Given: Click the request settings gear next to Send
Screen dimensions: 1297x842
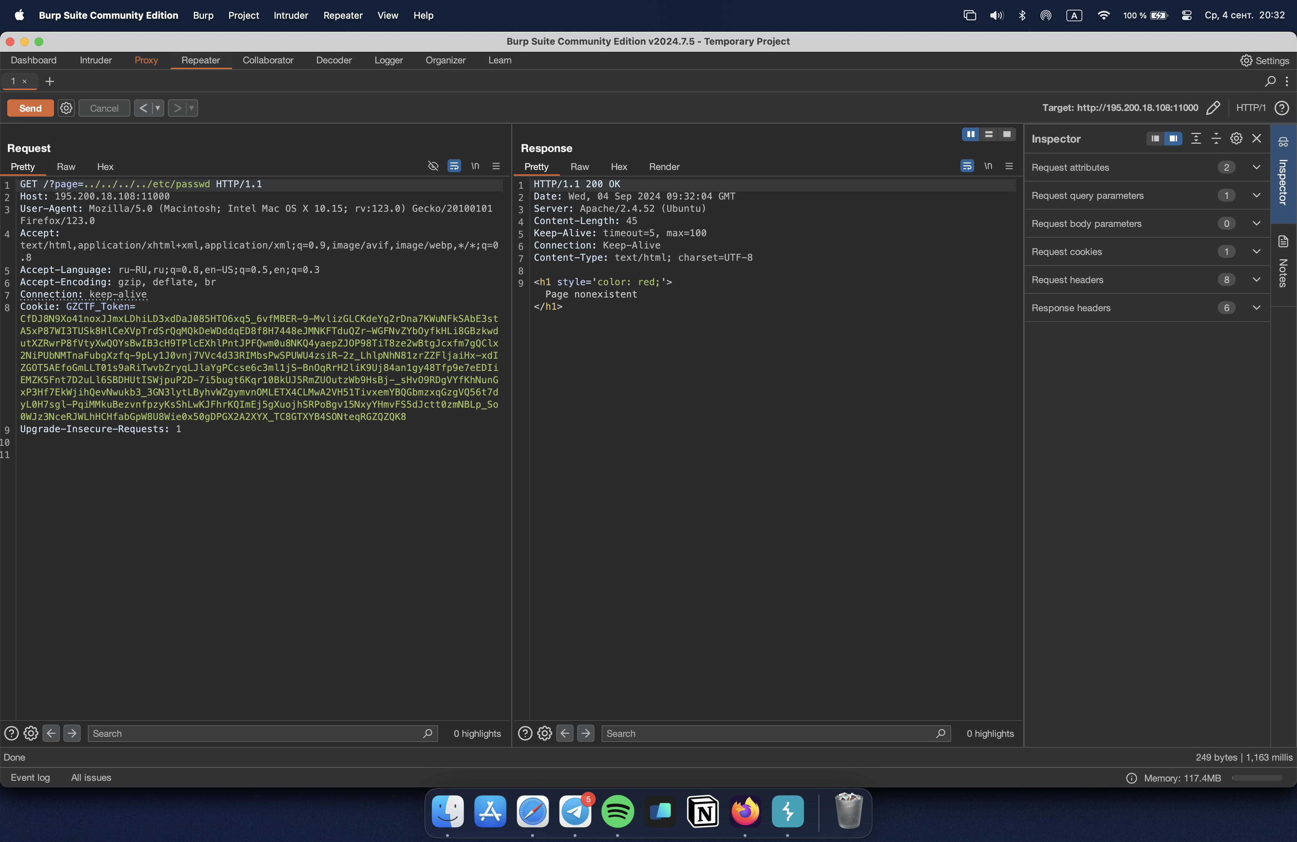Looking at the screenshot, I should click(66, 108).
